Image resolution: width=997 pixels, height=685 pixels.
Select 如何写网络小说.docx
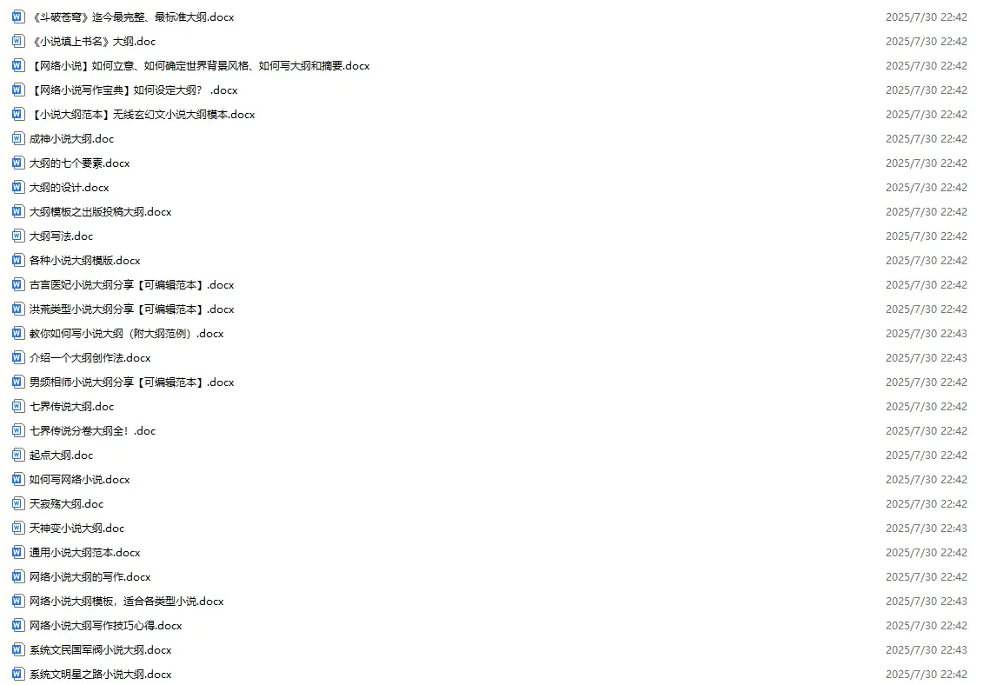(79, 480)
